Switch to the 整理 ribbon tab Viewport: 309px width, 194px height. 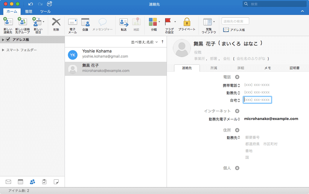[29, 11]
